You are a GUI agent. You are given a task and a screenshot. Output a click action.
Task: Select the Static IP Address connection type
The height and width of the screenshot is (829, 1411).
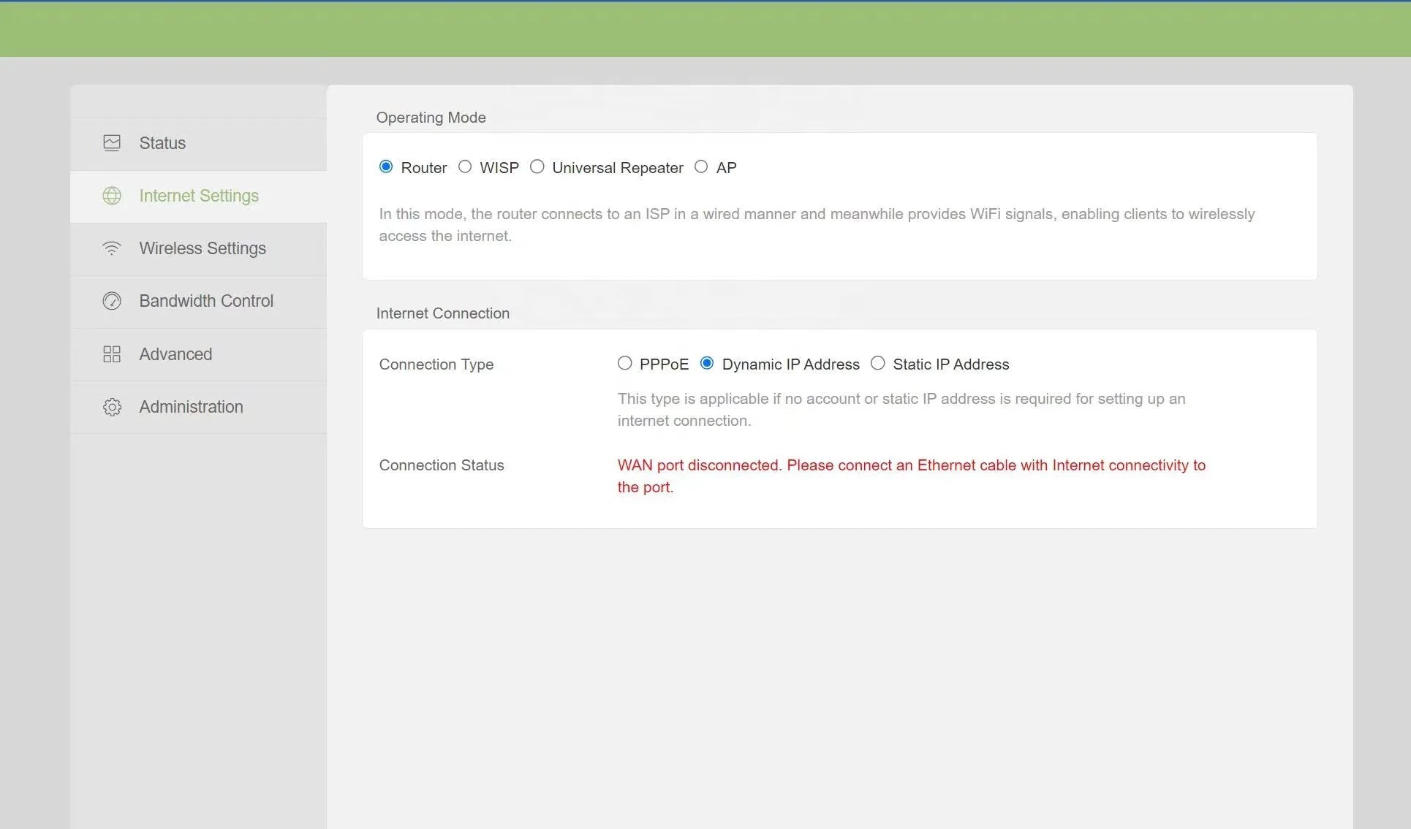click(x=878, y=363)
